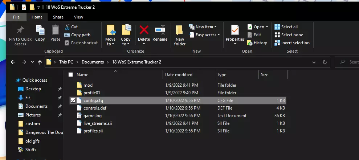Click the Paste clipboard icon
This screenshot has height=160, width=359.
coord(55,30)
